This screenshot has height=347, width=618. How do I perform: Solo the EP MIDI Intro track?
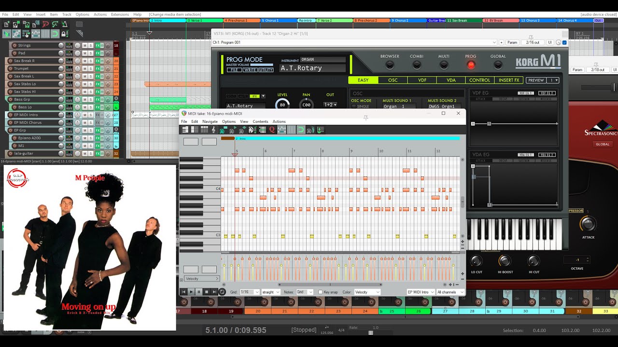[91, 115]
